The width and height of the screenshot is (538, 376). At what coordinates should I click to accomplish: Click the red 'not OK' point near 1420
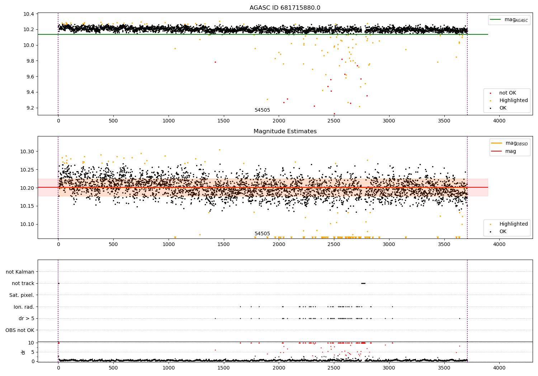point(215,62)
